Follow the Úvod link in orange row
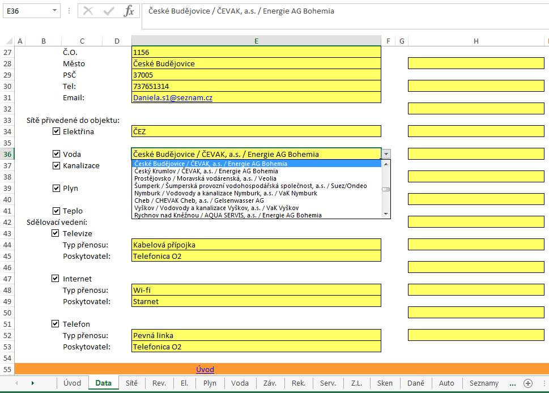Viewport: 549px width, 393px height. click(205, 369)
